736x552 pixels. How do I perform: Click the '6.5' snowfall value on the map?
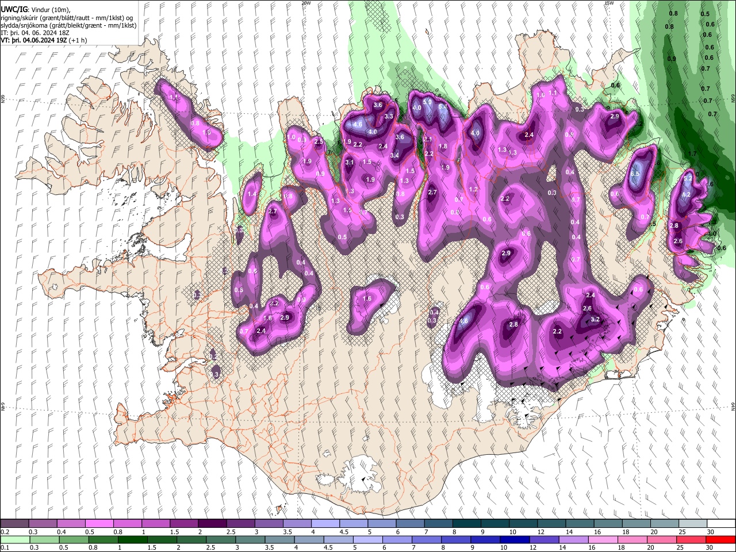pos(635,174)
